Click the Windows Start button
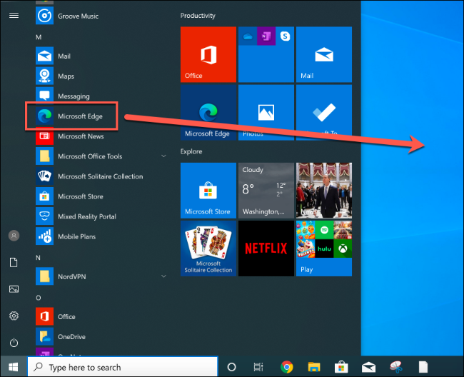464x377 pixels. tap(14, 367)
